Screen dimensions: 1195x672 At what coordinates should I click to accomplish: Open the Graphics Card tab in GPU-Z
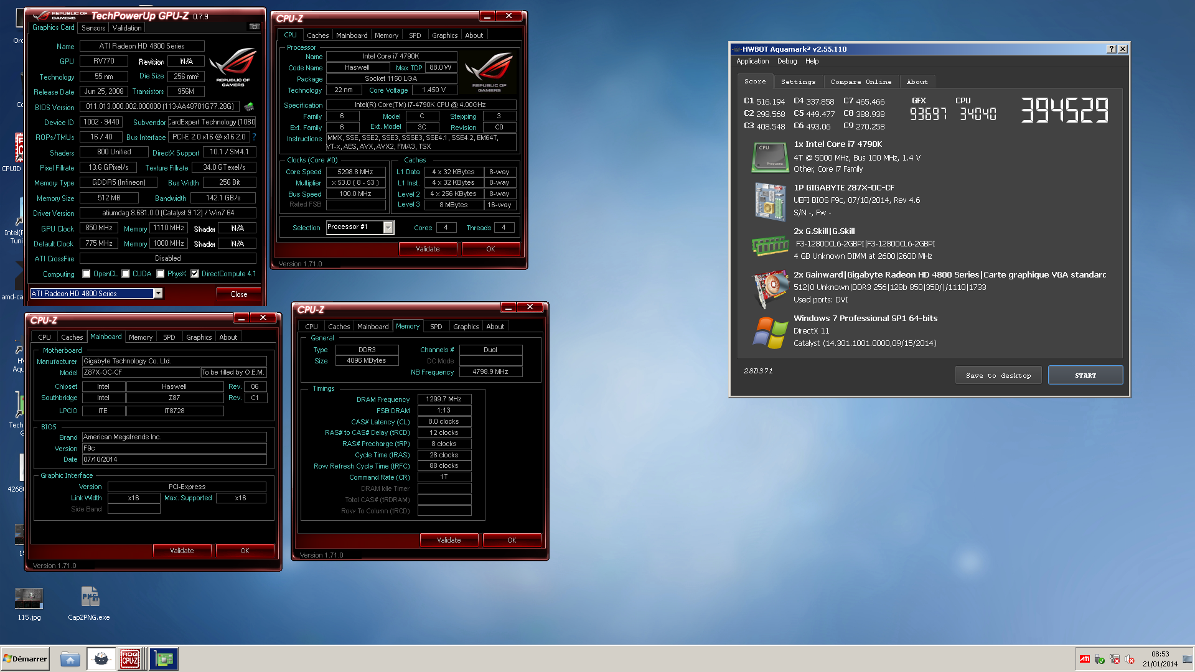54,27
